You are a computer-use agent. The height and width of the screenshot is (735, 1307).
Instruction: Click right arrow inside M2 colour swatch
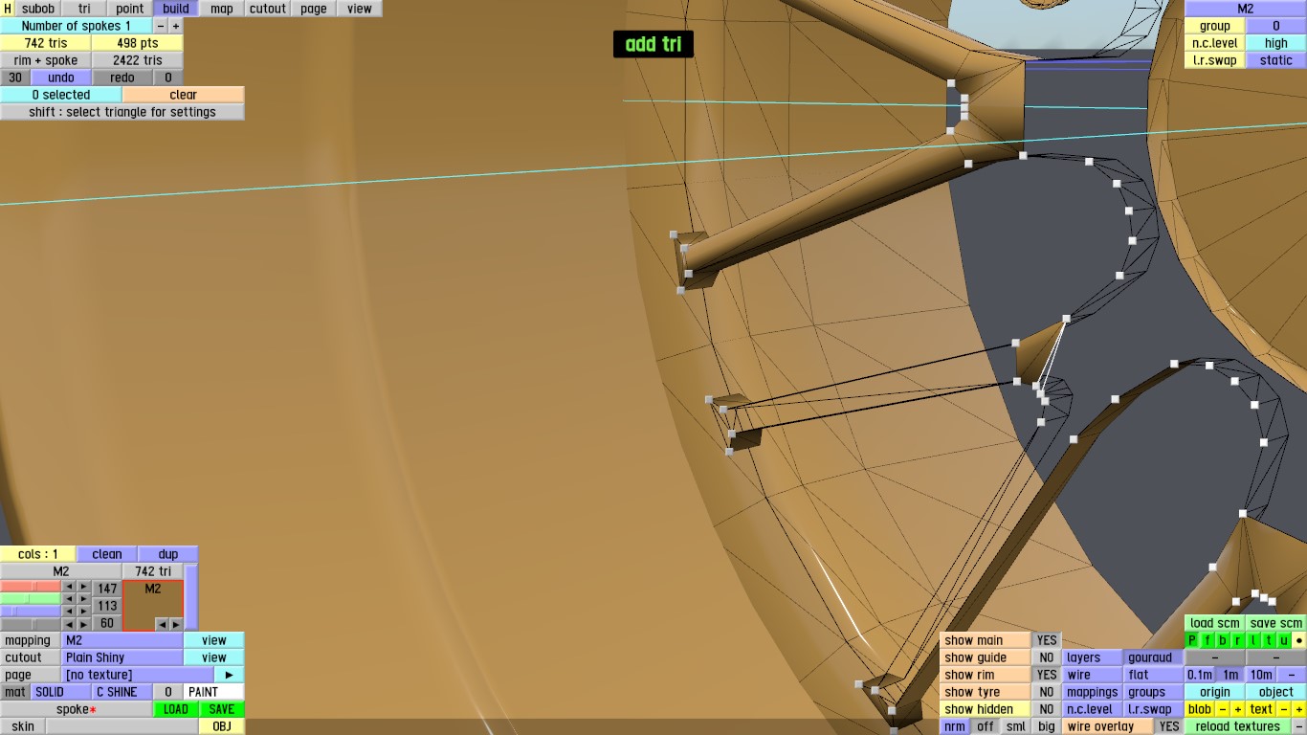pos(176,624)
